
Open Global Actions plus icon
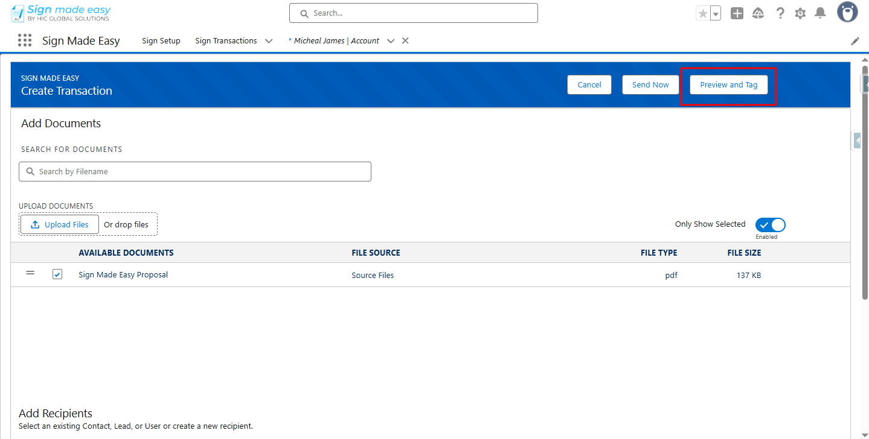click(x=737, y=13)
